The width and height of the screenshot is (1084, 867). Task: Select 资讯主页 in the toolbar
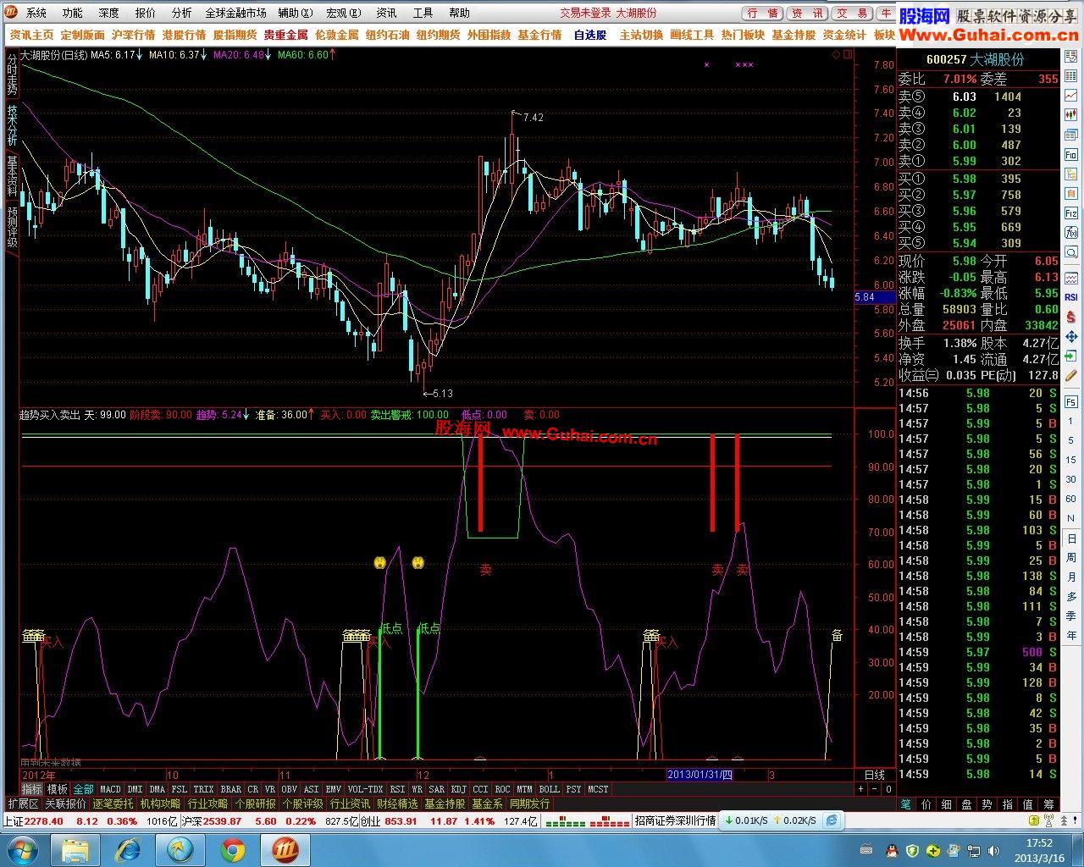click(x=31, y=35)
